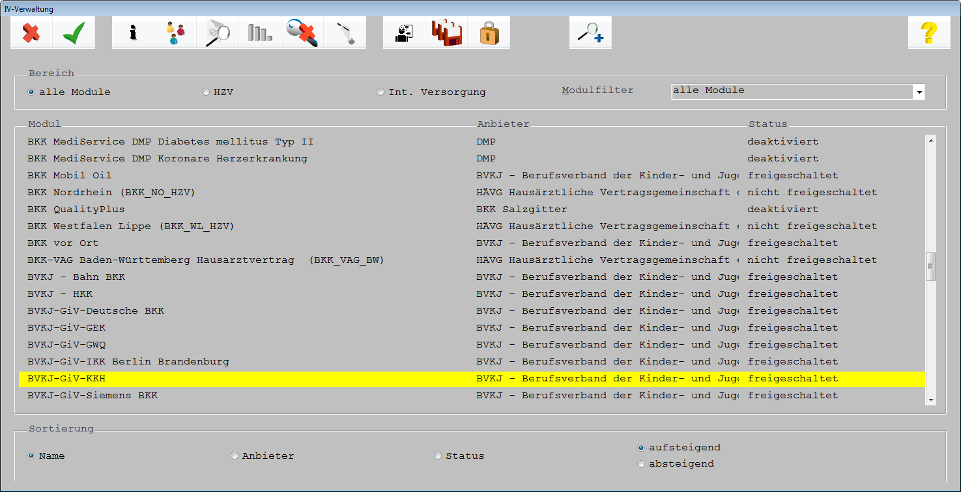
Task: Select the 'BVKJ-GiV-Siemens BKK' module
Action: tap(472, 396)
